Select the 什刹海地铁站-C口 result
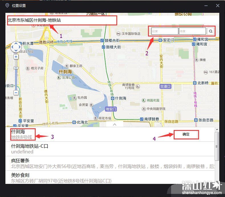Image resolution: width=225 pixels, height=197 pixels. coord(30,149)
